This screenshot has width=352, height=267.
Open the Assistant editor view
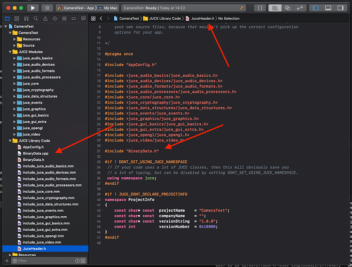pyautogui.click(x=287, y=8)
